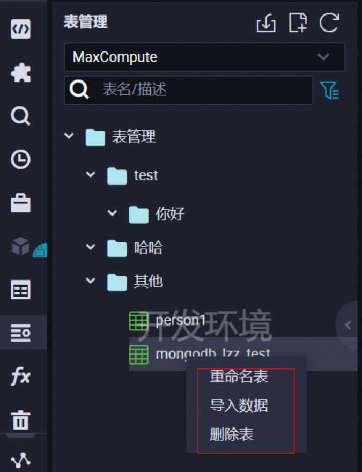Open the clock run history icon

(20, 159)
